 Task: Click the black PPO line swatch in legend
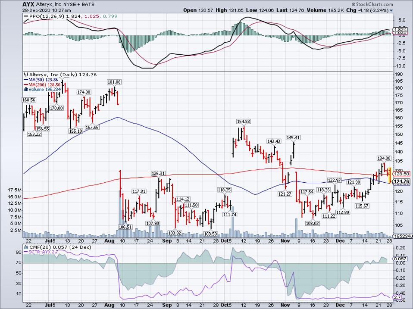26,16
